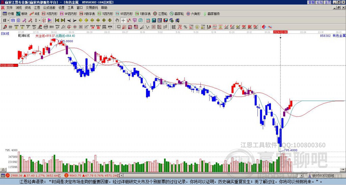Click the horizontal scrollbar left arrow

pyautogui.click(x=122, y=176)
